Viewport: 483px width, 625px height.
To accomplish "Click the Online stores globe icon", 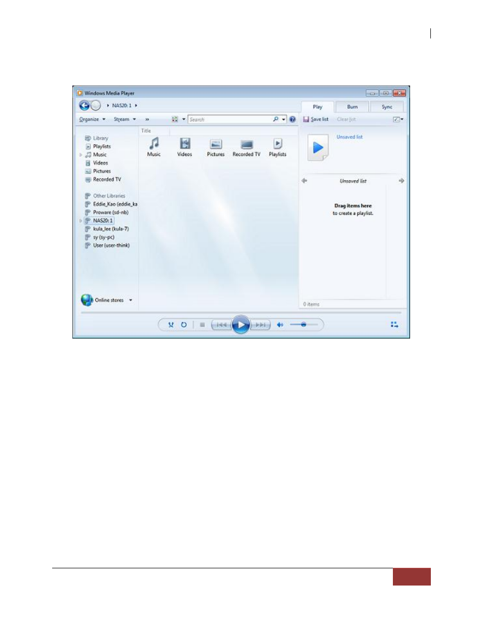I will click(x=87, y=300).
